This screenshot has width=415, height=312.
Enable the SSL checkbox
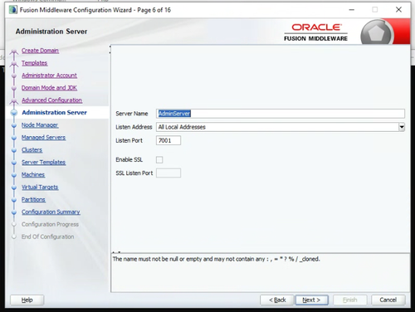tap(159, 159)
